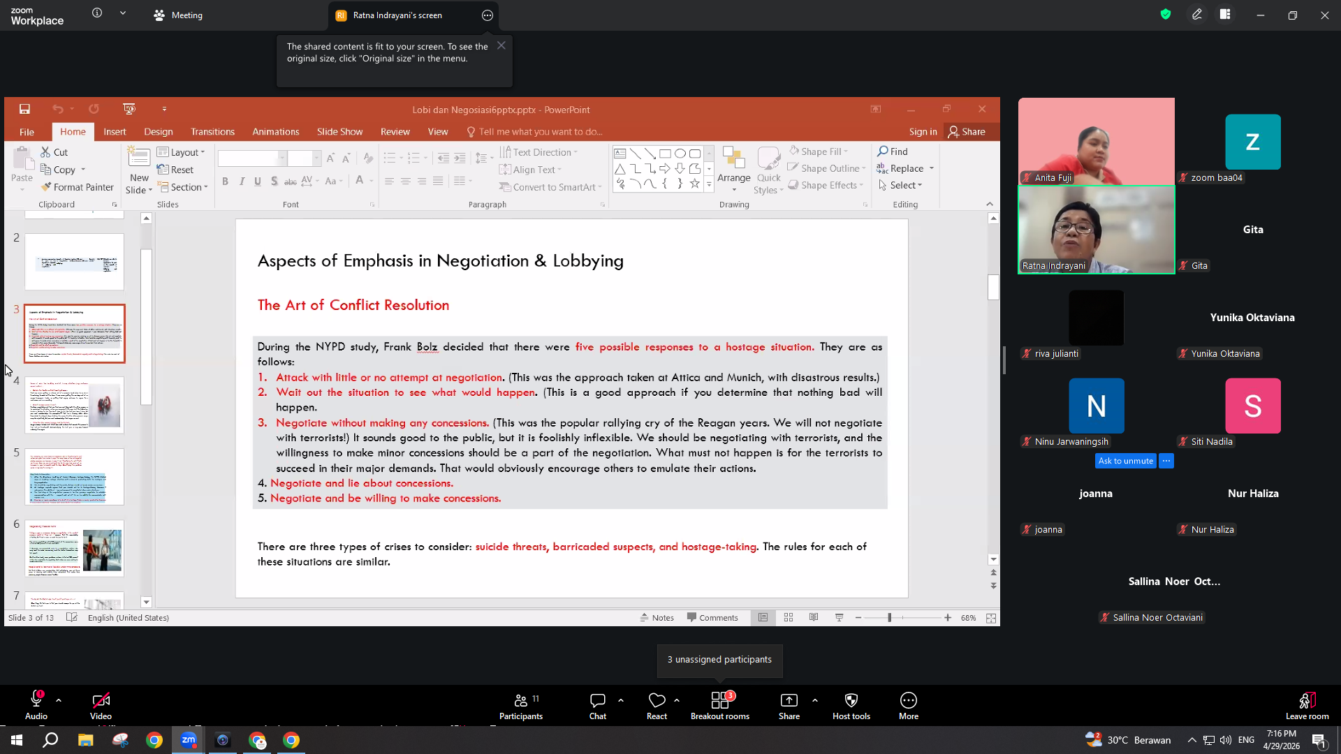
Task: Click the Reset slide button
Action: (175, 170)
